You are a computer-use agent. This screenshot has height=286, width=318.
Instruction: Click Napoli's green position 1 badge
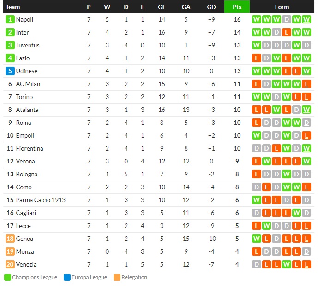10,19
